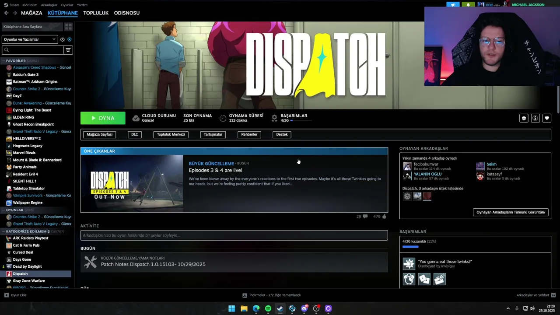
Task: Select ELDEN RING in library
Action: pos(24,117)
